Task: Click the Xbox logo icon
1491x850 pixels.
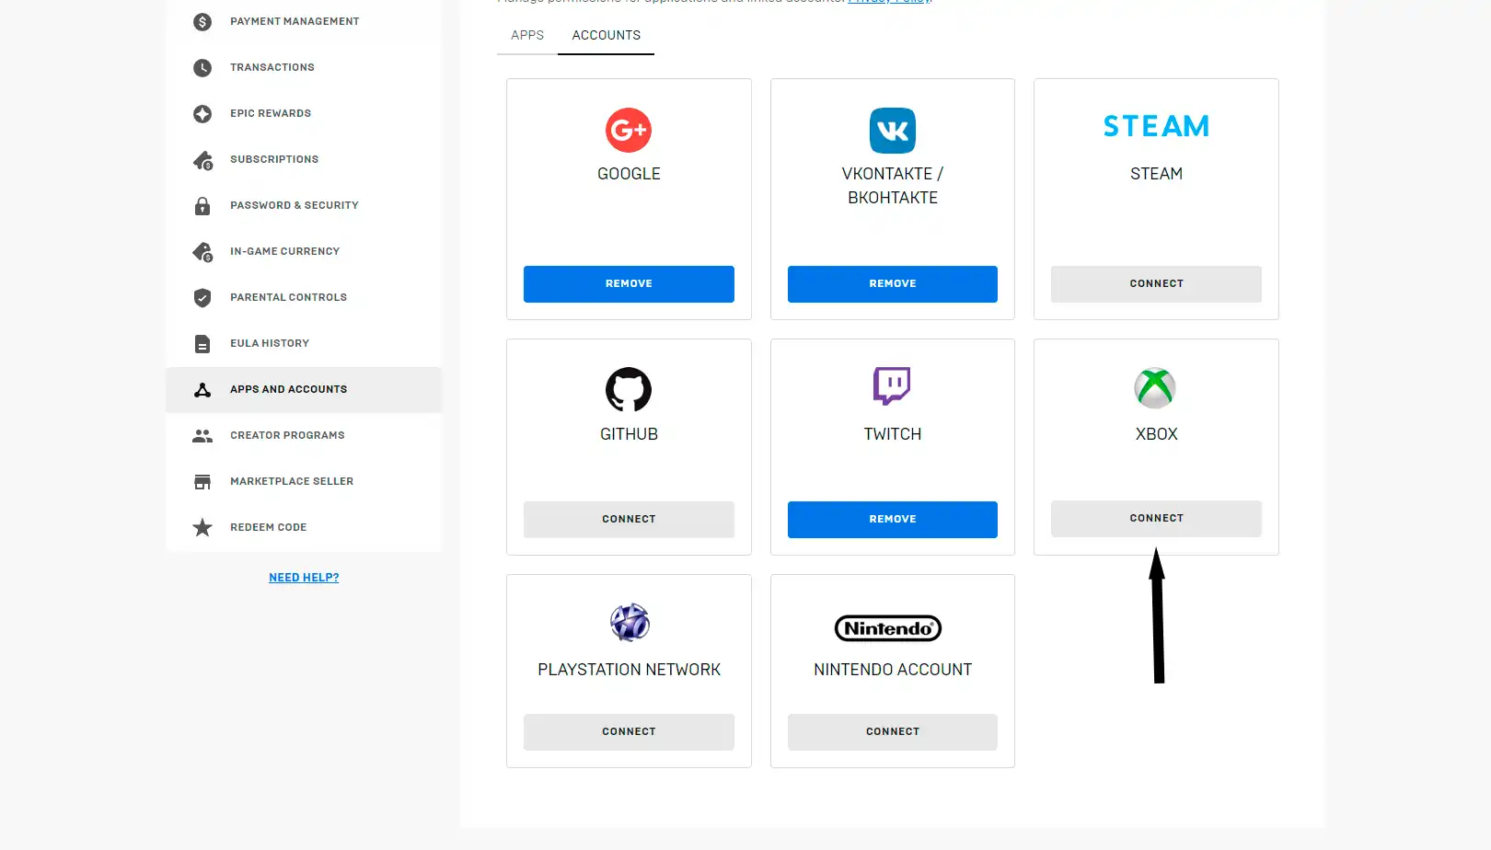Action: (x=1155, y=388)
